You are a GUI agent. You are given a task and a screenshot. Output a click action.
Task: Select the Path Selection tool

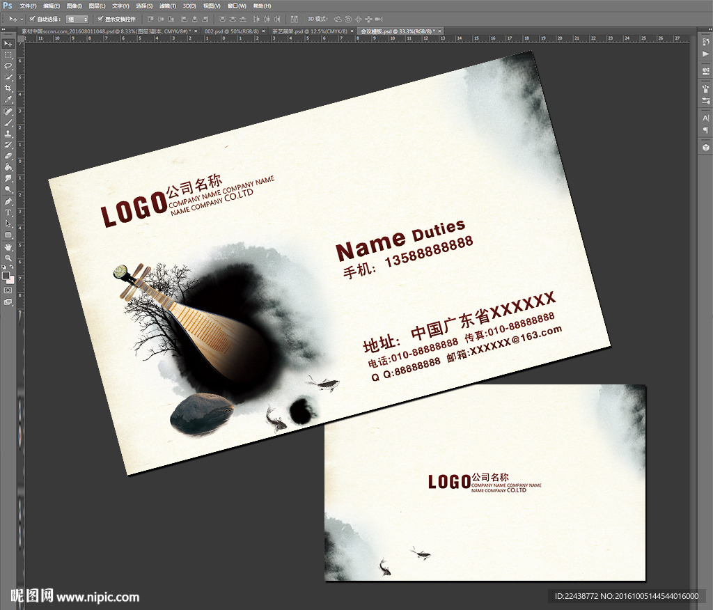[x=8, y=224]
